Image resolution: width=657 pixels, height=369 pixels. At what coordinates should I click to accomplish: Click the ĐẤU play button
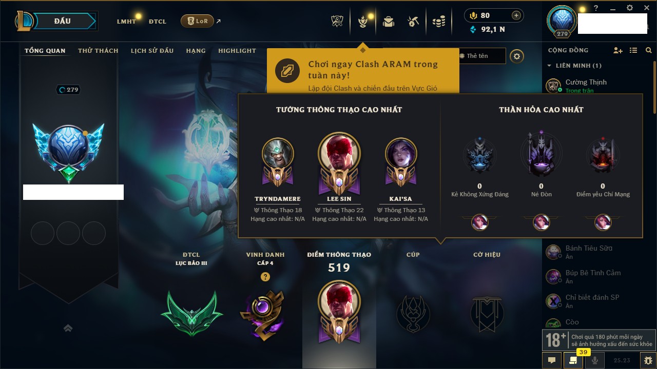point(63,21)
